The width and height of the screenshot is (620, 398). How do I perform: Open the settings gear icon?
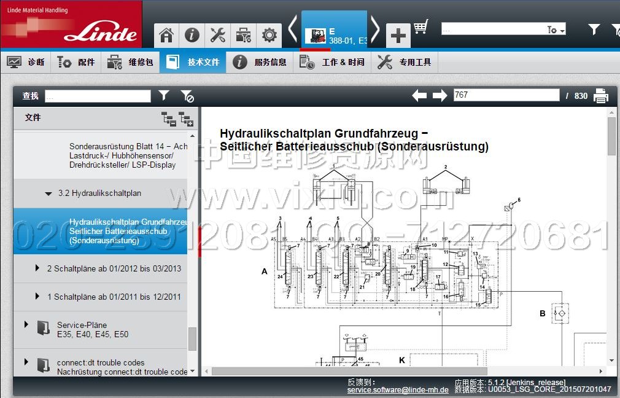269,35
